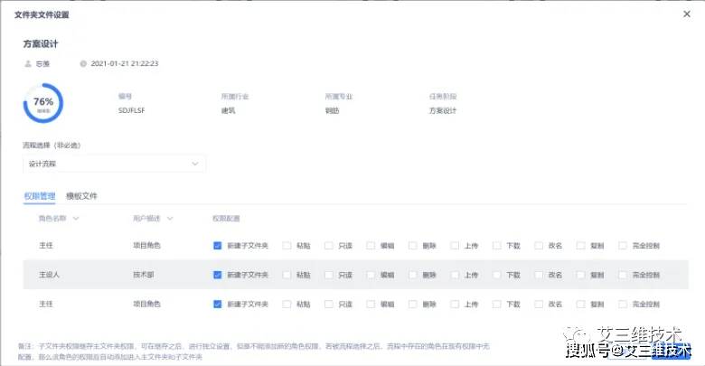
Task: Enable 粘贴 permission for 主设人
Action: tap(287, 275)
